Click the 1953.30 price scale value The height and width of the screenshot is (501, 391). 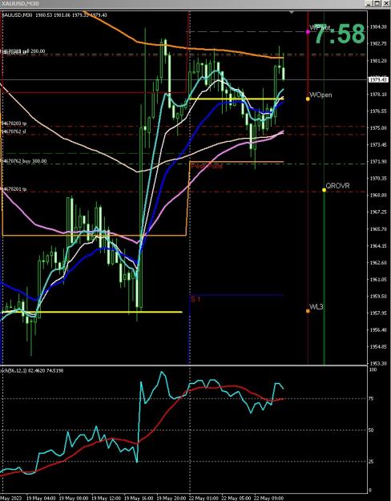(x=377, y=363)
